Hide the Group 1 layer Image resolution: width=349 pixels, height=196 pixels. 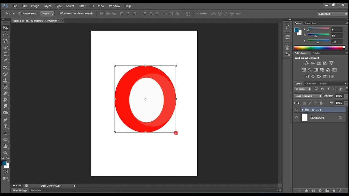tap(297, 110)
